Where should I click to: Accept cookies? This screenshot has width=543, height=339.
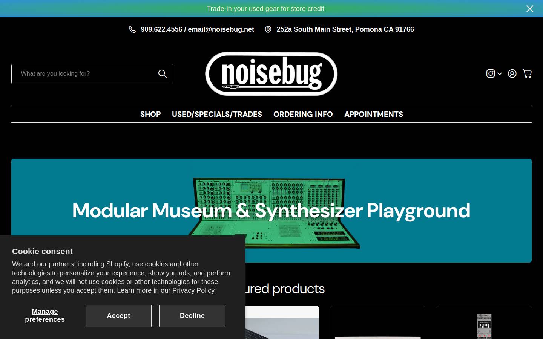[x=118, y=316]
